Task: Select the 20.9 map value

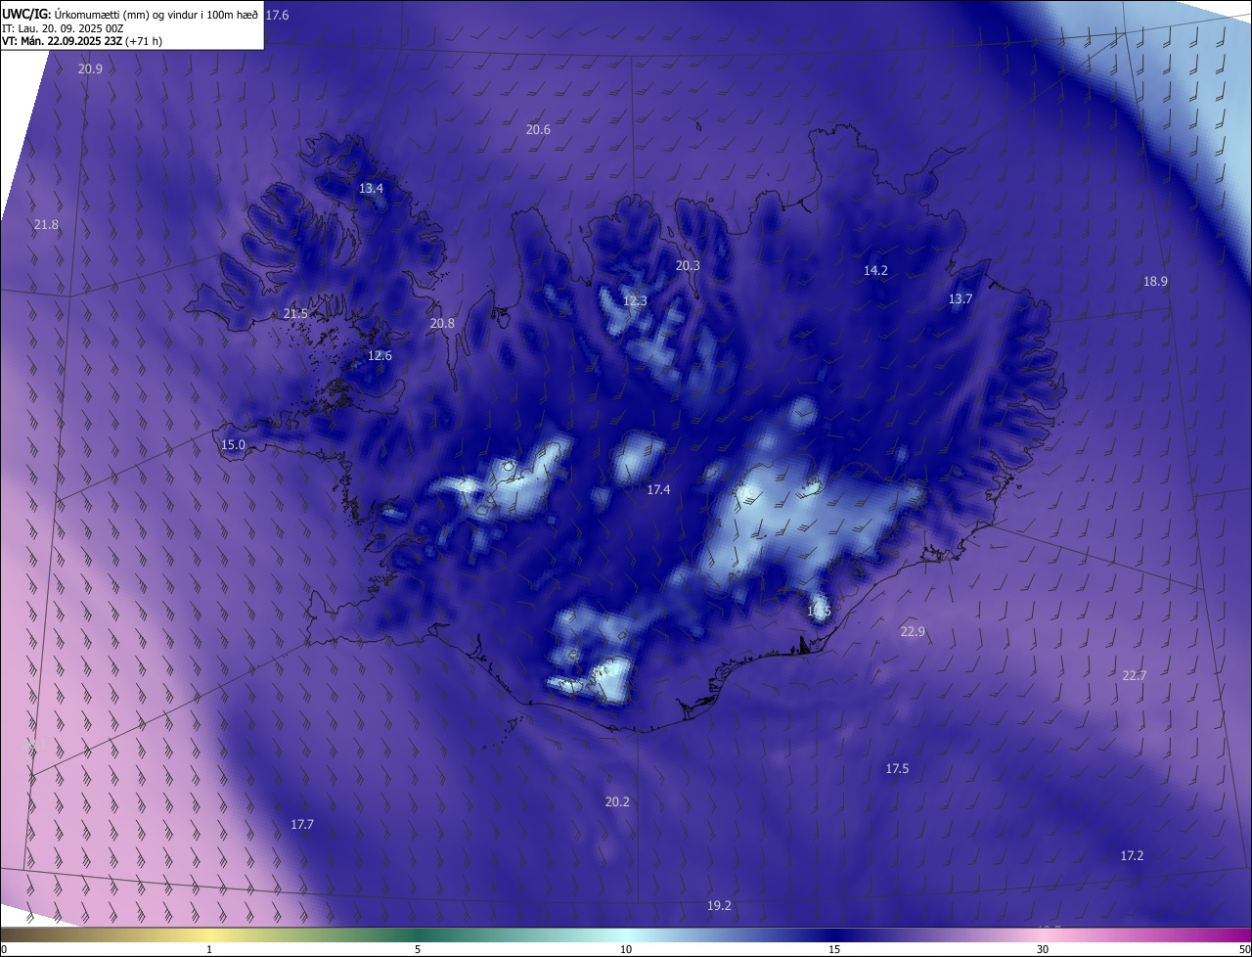Action: 90,68
